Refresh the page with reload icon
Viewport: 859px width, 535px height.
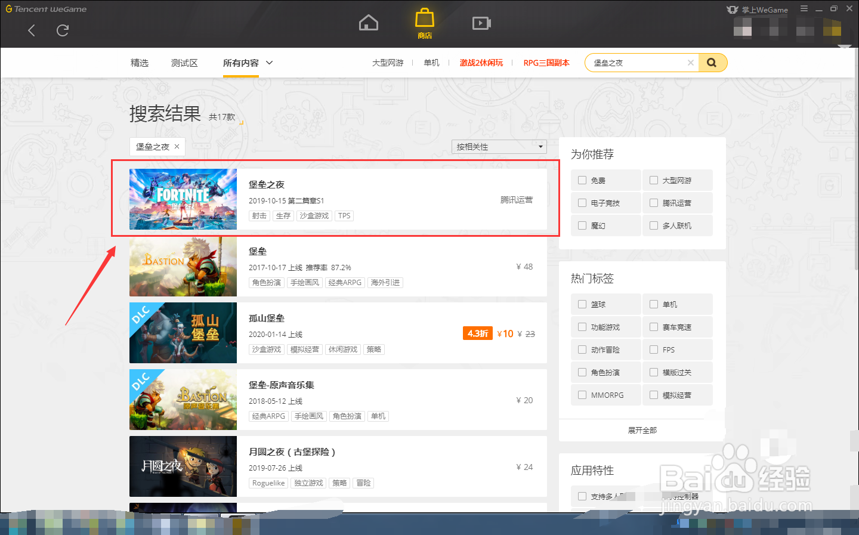(x=63, y=30)
